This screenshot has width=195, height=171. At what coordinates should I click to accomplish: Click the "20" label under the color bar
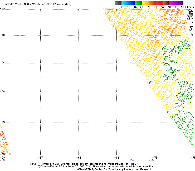pyautogui.click(x=142, y=7)
